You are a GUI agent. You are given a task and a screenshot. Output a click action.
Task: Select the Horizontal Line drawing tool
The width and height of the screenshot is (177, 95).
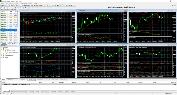coord(10,8)
